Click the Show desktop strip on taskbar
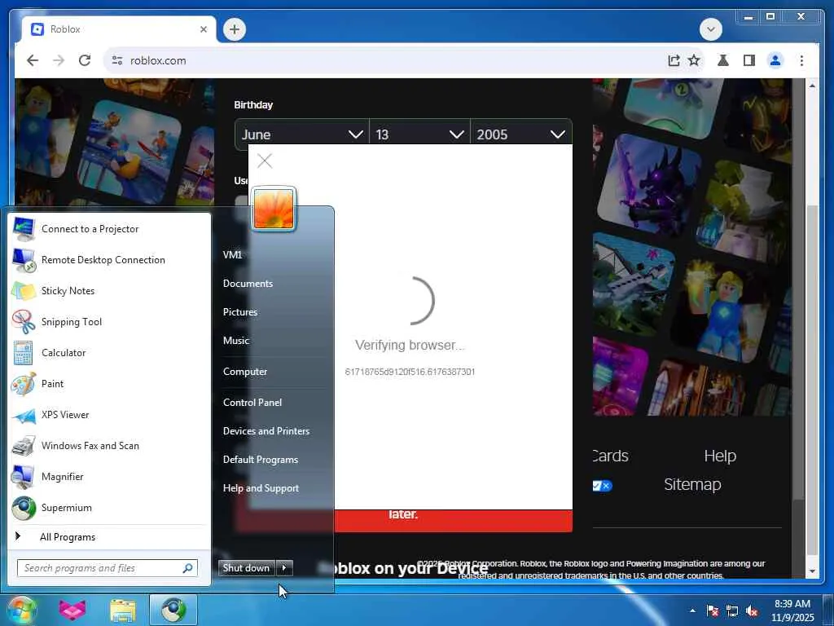Image resolution: width=834 pixels, height=626 pixels. pyautogui.click(x=828, y=611)
